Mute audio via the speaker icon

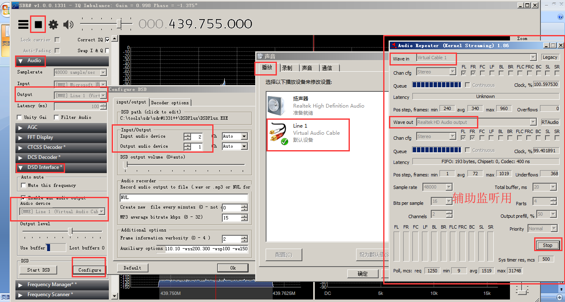pos(68,25)
